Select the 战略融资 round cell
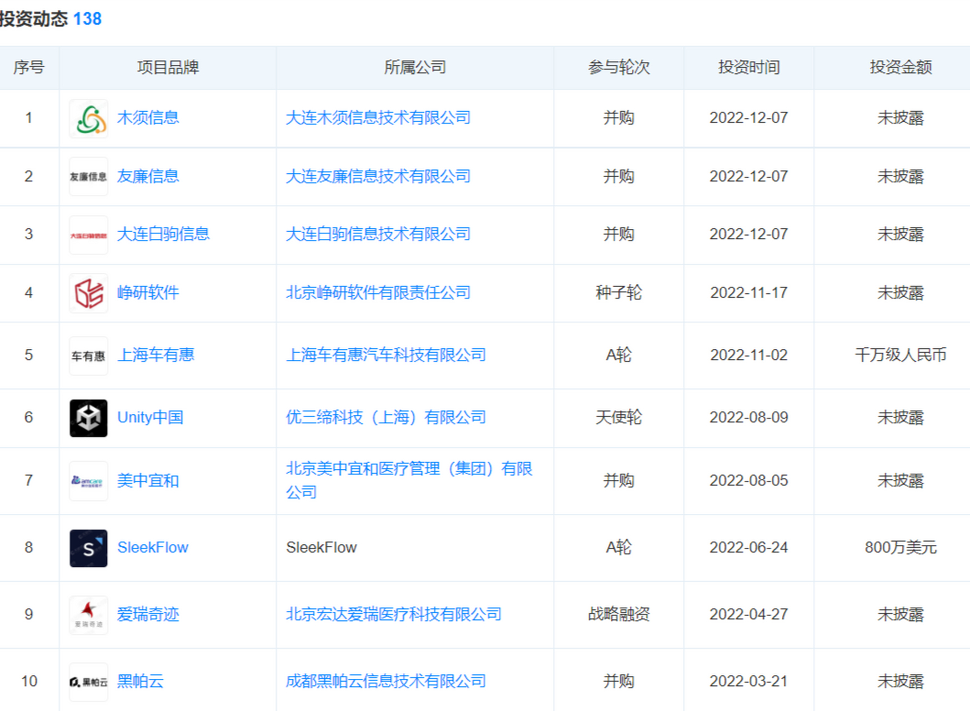The image size is (970, 711). [x=619, y=614]
